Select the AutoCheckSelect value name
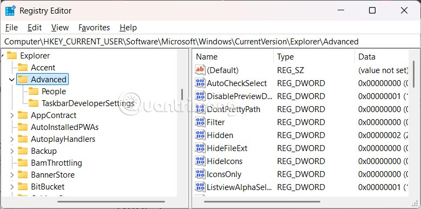421x209 pixels. coord(237,83)
